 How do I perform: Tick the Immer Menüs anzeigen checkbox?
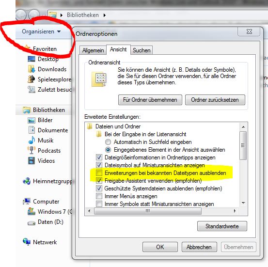pyautogui.click(x=99, y=196)
